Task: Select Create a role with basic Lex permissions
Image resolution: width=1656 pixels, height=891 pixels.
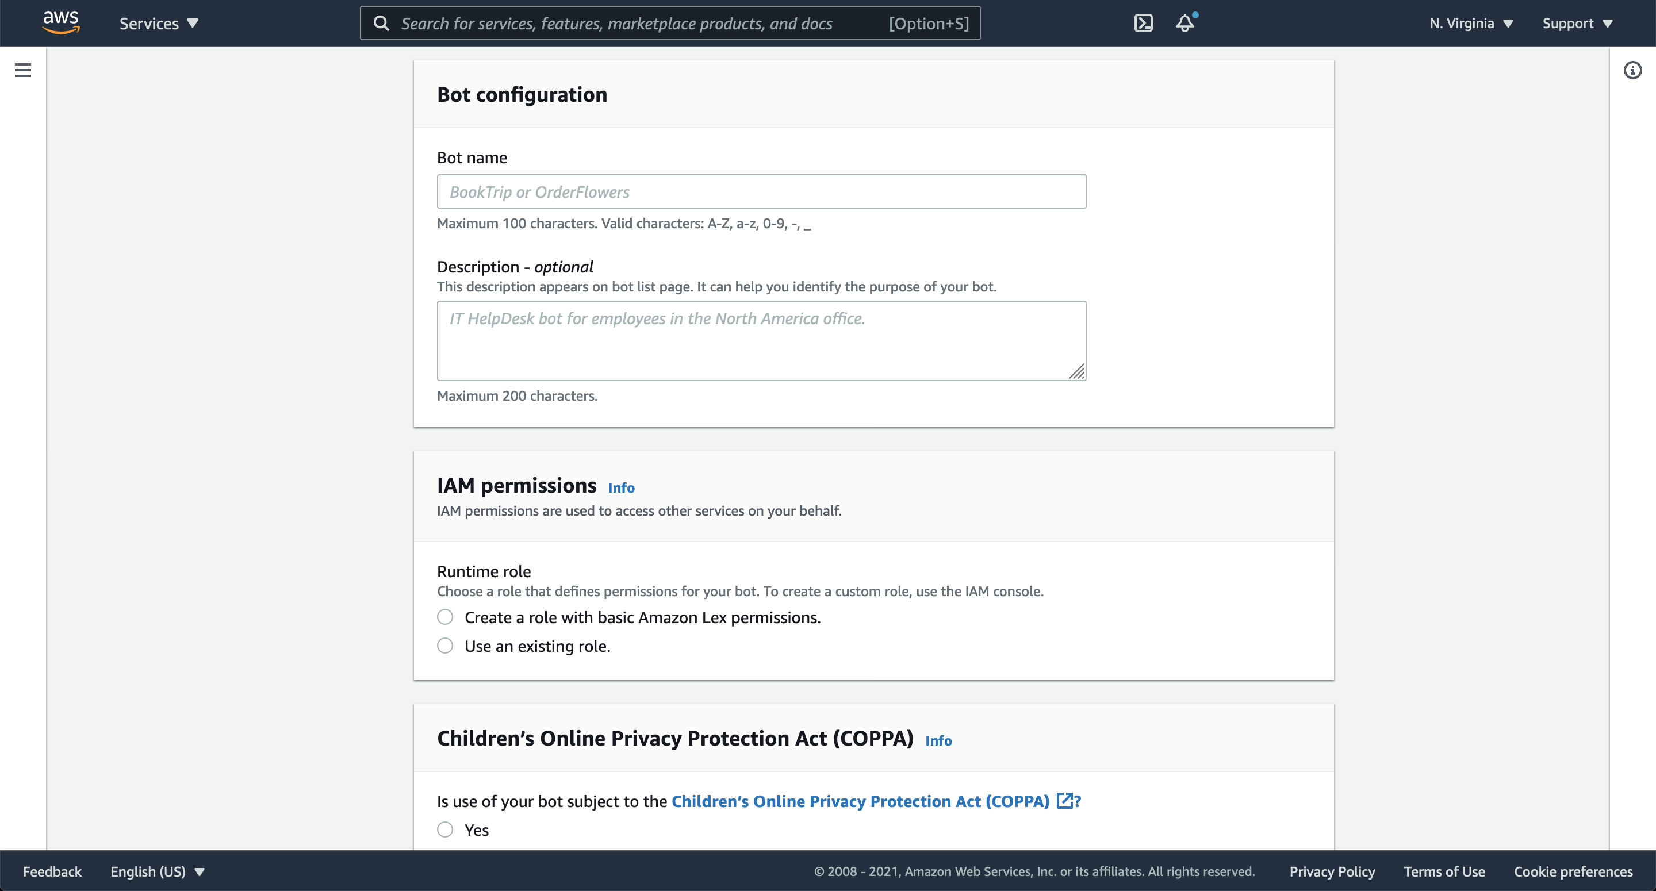Action: coord(445,617)
